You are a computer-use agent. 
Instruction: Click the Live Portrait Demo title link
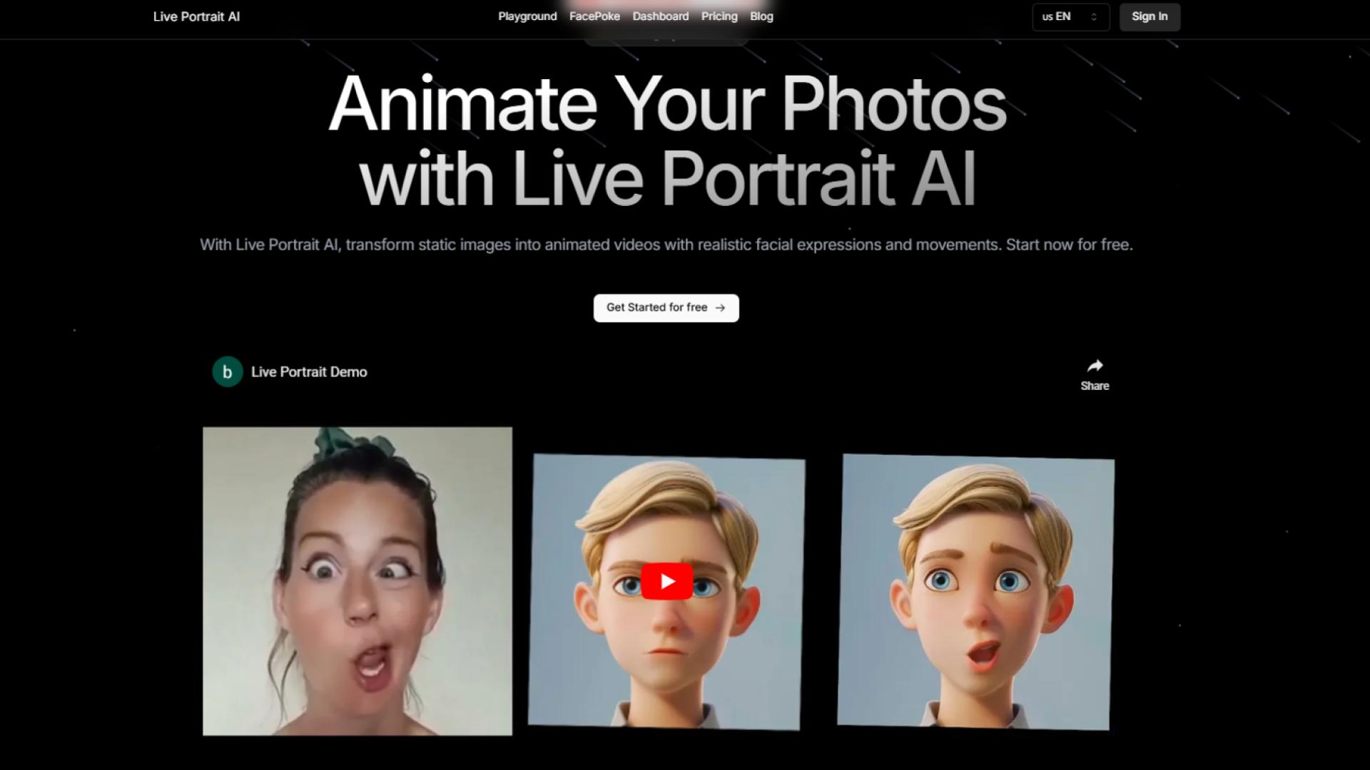[309, 371]
